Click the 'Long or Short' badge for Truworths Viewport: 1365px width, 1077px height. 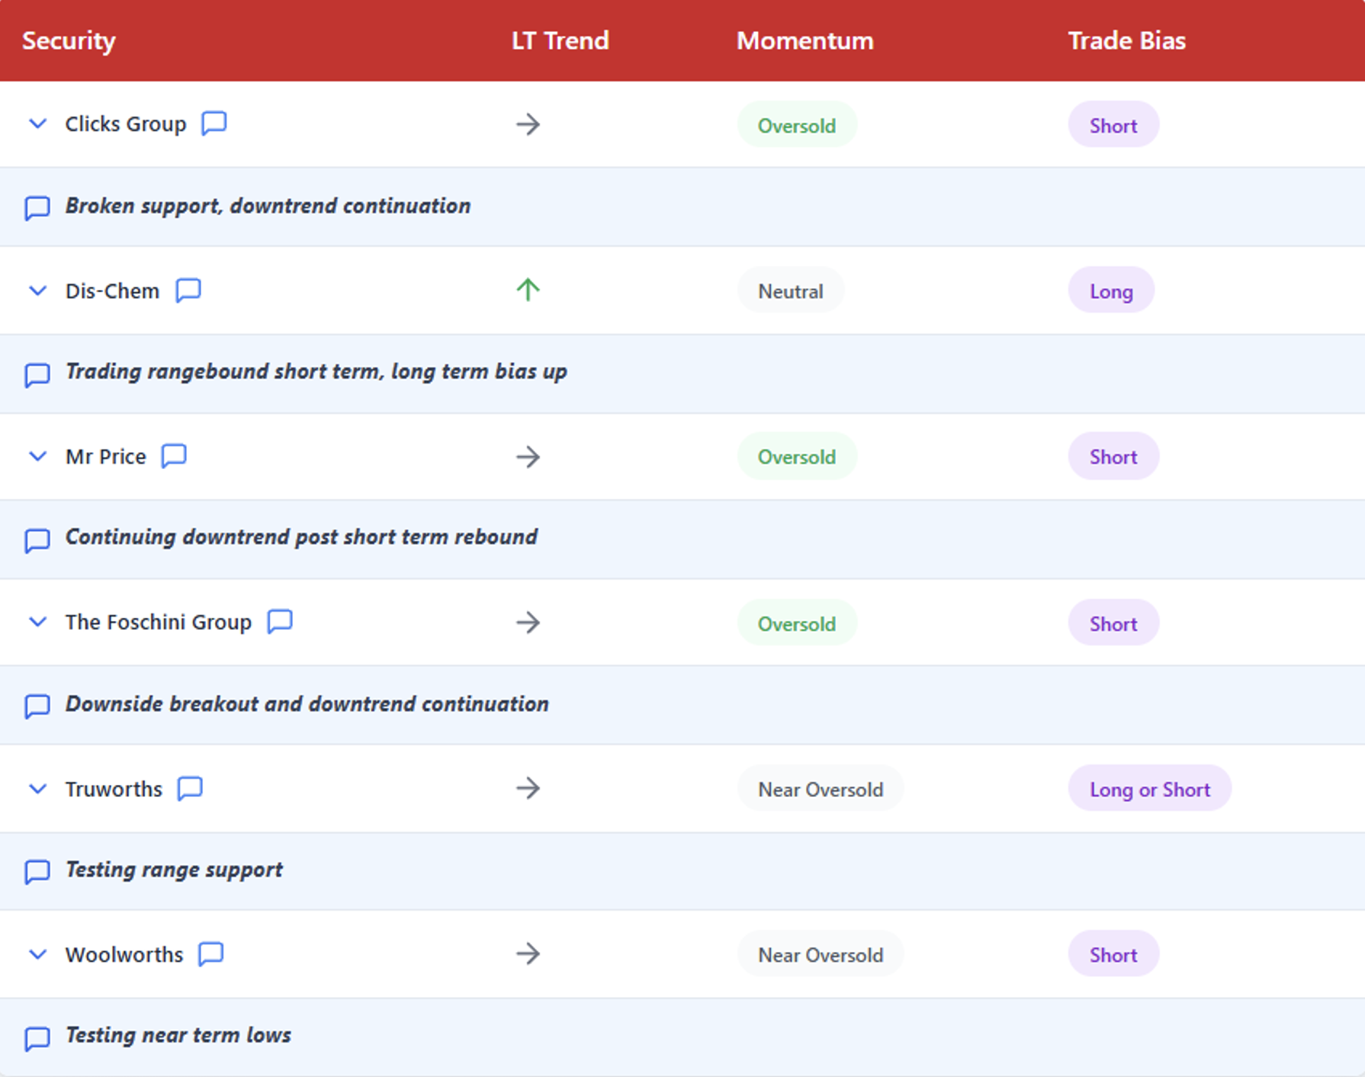coord(1150,789)
